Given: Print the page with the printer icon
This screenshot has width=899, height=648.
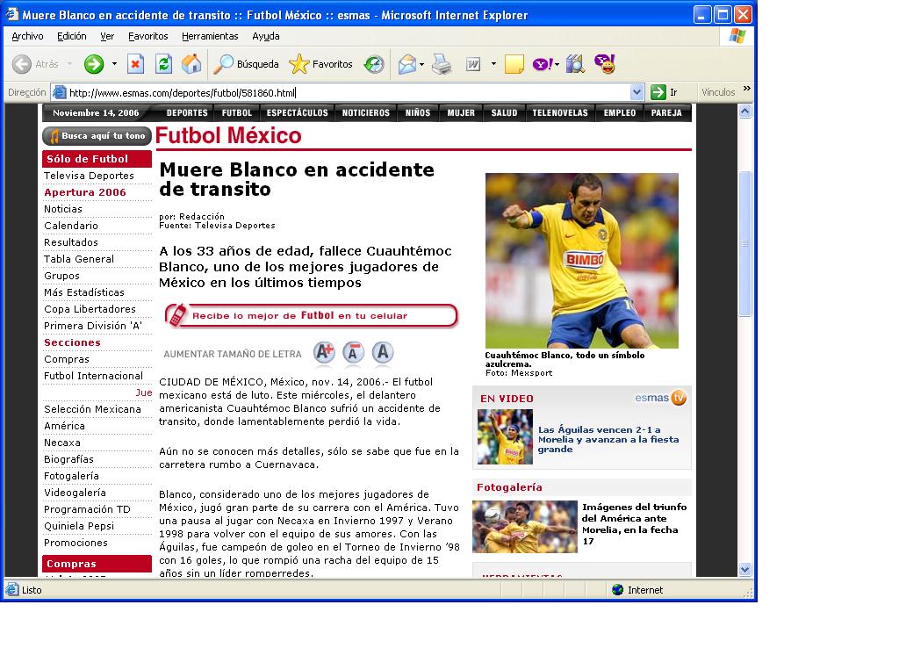Looking at the screenshot, I should [x=442, y=64].
